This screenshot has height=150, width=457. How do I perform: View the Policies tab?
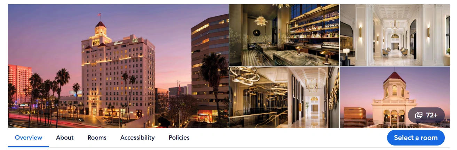179,138
